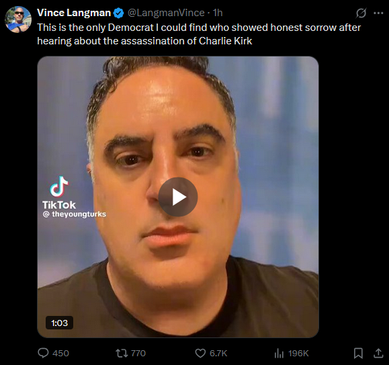389x365 pixels.
Task: Click the blue verified checkmark badge
Action: pos(119,13)
